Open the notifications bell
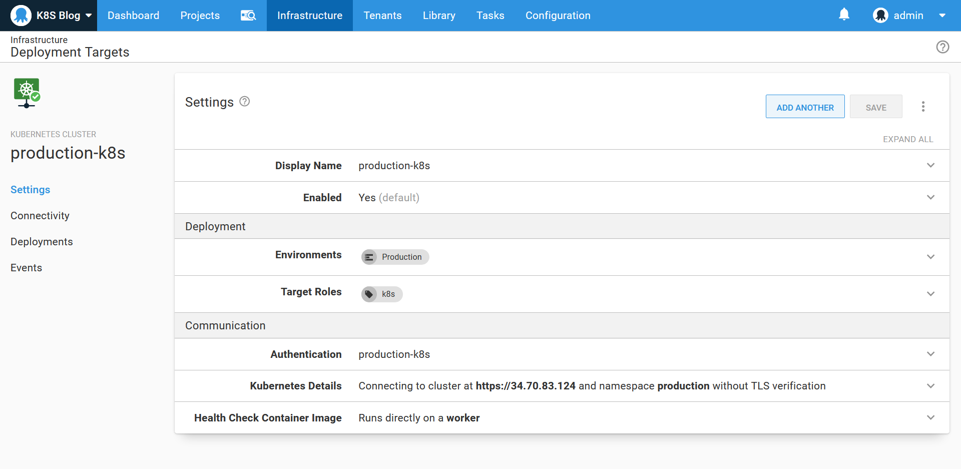Screen dimensions: 961x469 tap(844, 15)
